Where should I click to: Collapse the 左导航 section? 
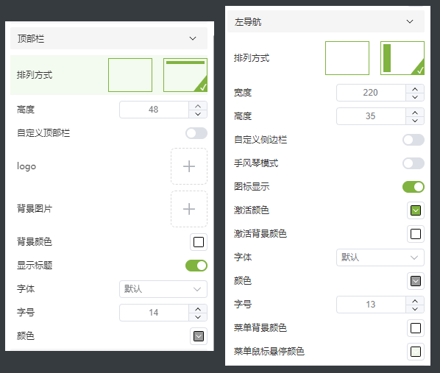(410, 21)
